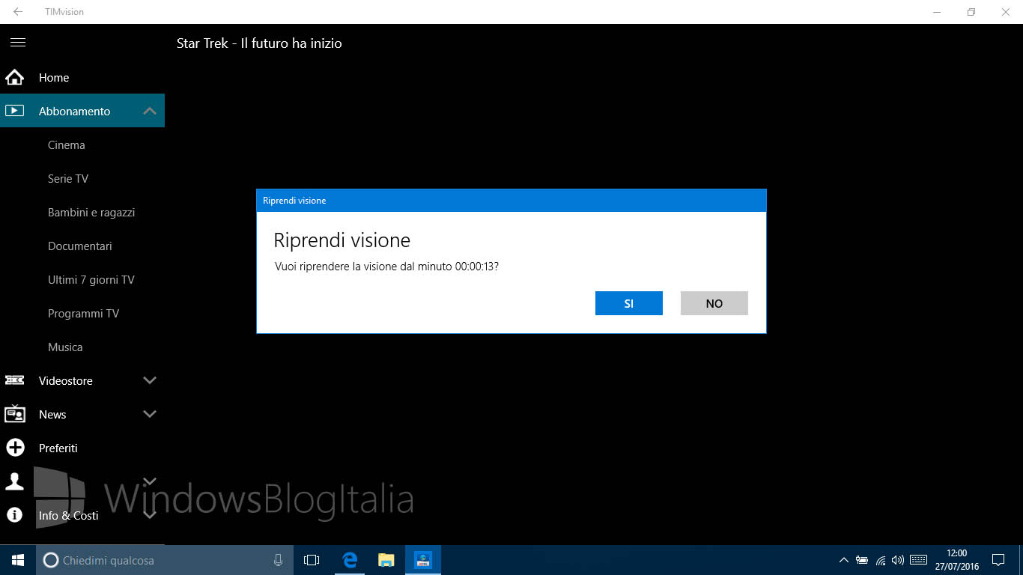Open the hamburger menu icon
Screen dimensions: 1023x575
[x=18, y=43]
